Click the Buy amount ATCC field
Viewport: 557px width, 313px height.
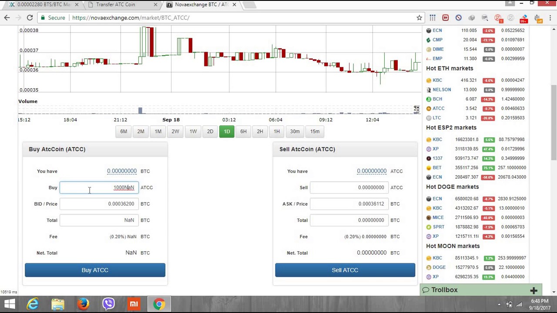(99, 187)
